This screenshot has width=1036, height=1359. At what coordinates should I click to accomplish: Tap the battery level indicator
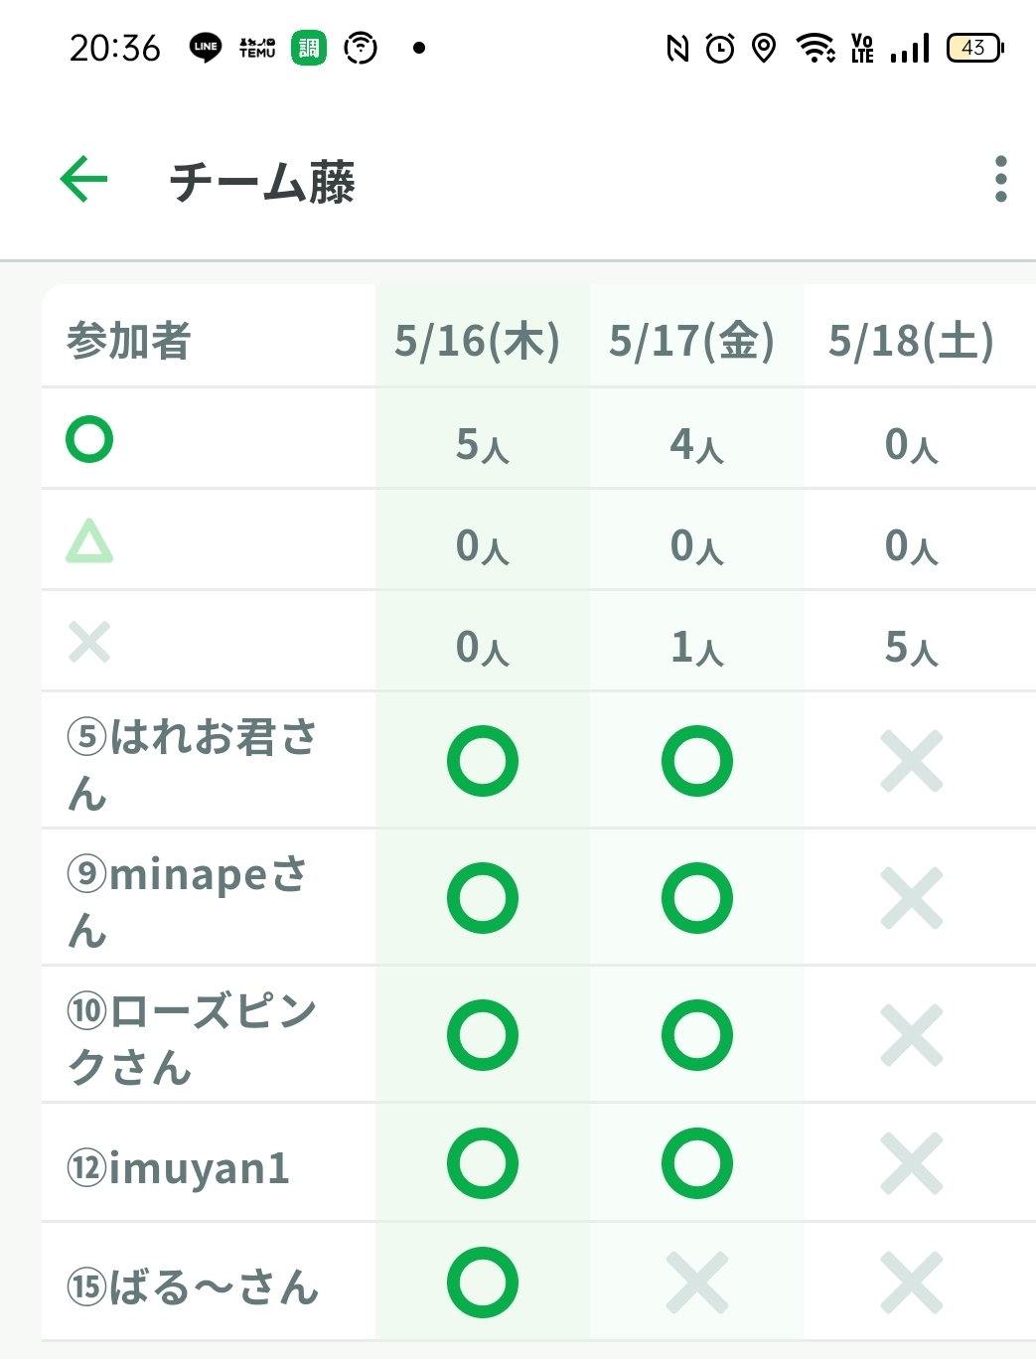point(974,48)
